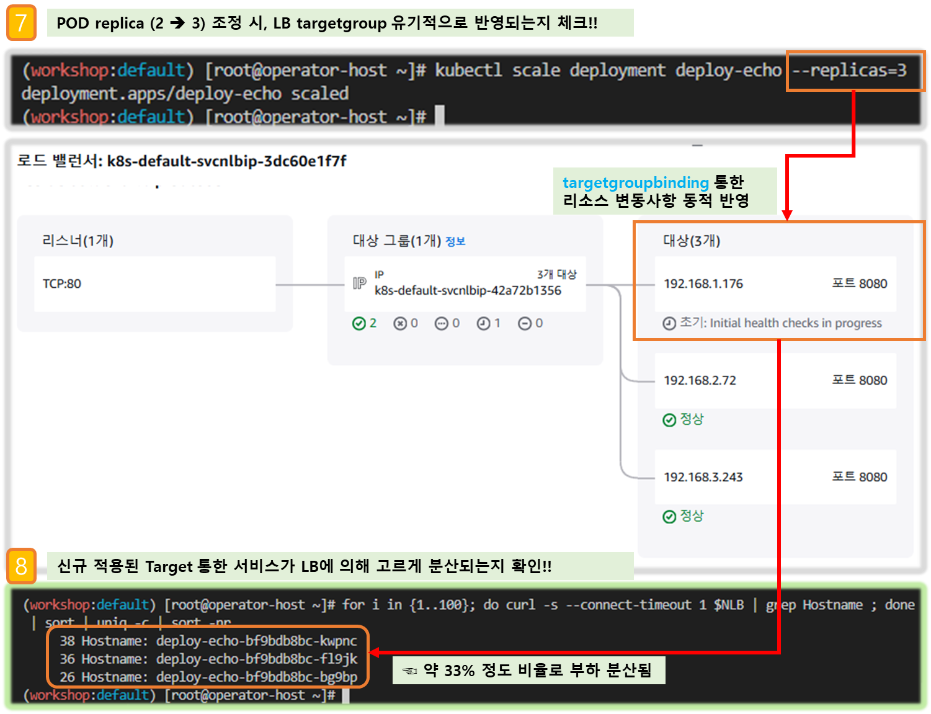This screenshot has width=931, height=714.
Task: Open target group k8s-default-svcnlbip-42a72b1356
Action: (x=468, y=290)
